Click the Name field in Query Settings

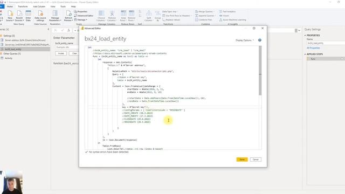pyautogui.click(x=326, y=43)
